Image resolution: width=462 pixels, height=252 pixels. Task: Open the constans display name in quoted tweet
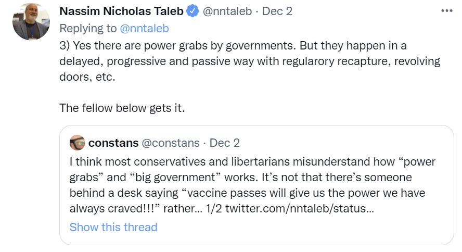coord(113,143)
